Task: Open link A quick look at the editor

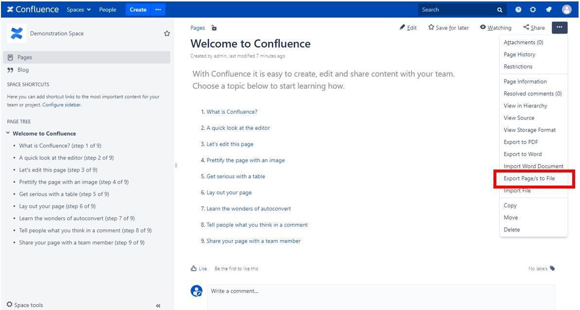Action: (x=238, y=128)
